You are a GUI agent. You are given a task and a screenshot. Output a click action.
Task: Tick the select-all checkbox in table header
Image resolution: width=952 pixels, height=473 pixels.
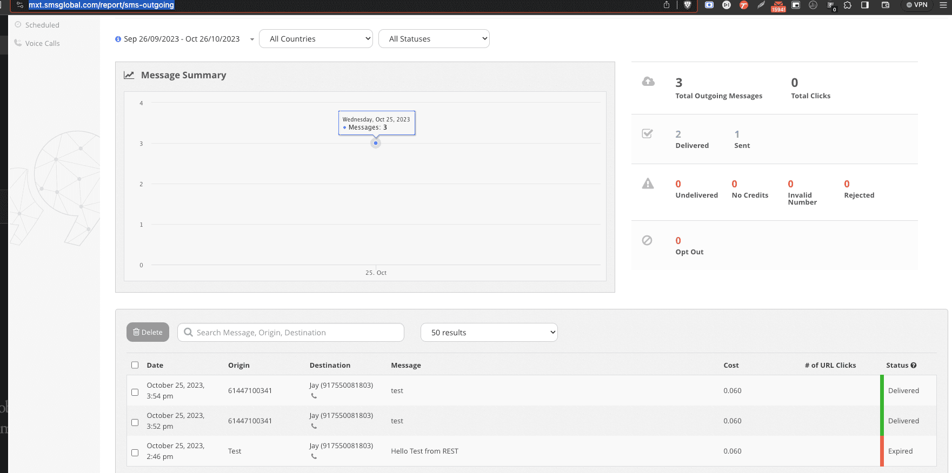click(135, 365)
